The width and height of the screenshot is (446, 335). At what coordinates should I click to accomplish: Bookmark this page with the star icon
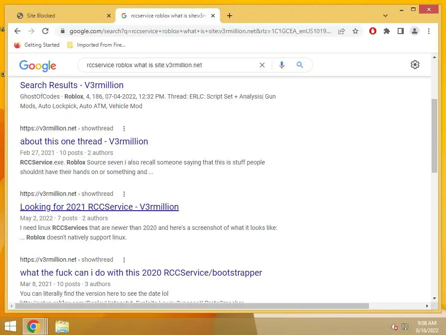point(355,31)
